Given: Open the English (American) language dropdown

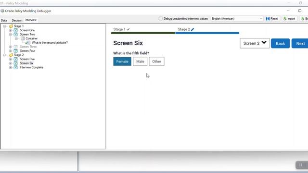Looking at the screenshot, I should 237,19.
